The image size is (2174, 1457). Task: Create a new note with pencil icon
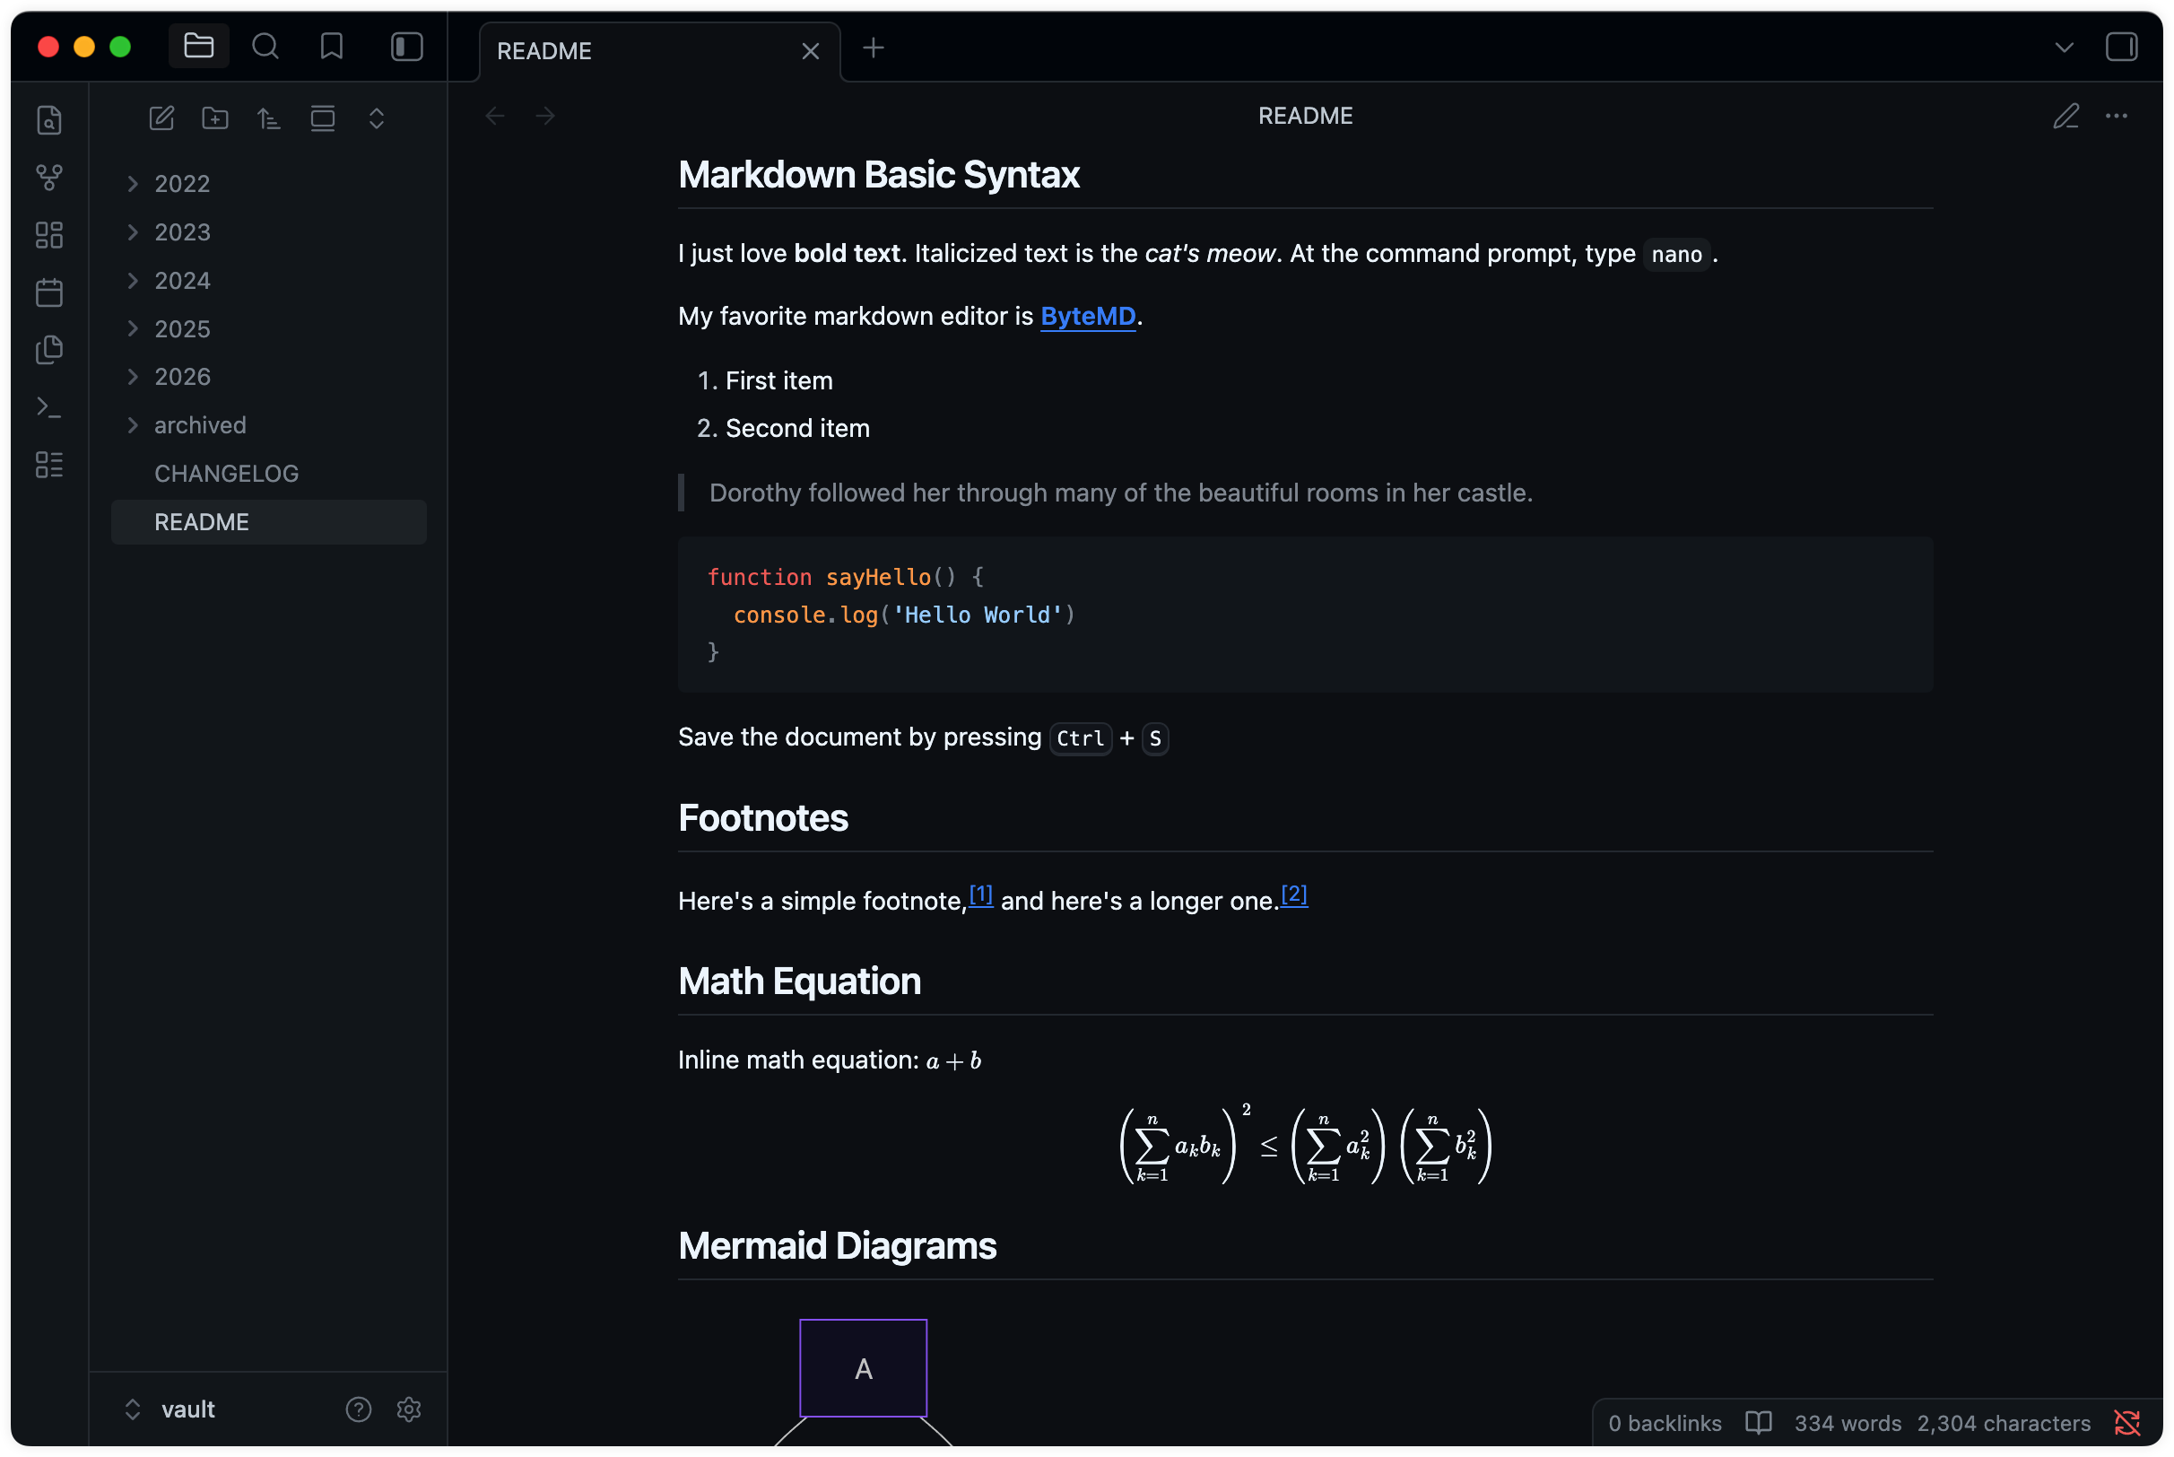coord(161,118)
